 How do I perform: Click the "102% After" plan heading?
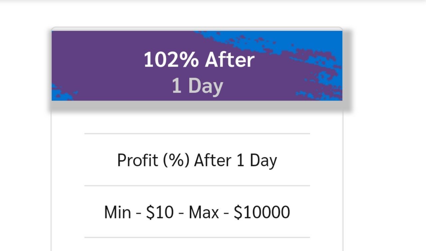199,60
